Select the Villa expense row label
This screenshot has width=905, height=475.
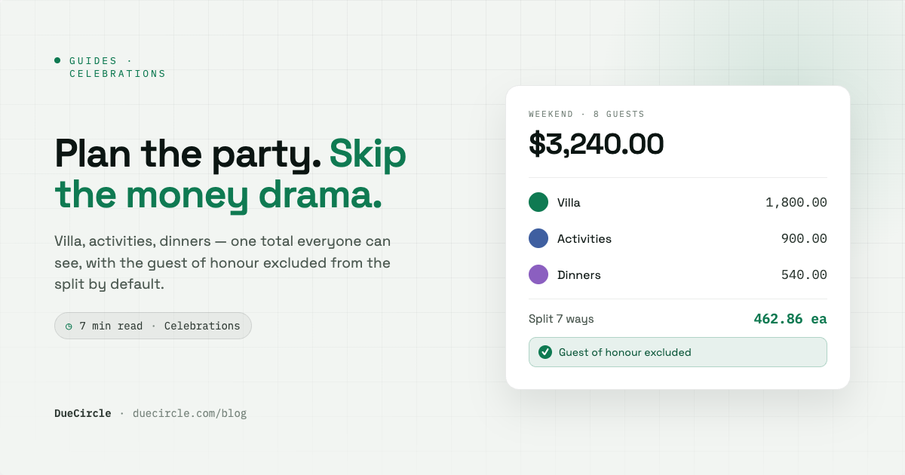pyautogui.click(x=569, y=202)
